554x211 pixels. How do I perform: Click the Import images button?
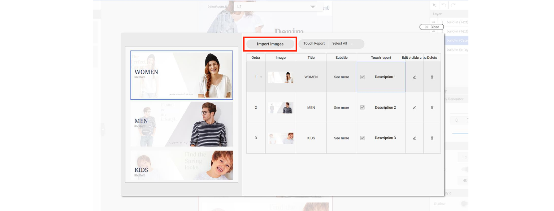pyautogui.click(x=270, y=44)
